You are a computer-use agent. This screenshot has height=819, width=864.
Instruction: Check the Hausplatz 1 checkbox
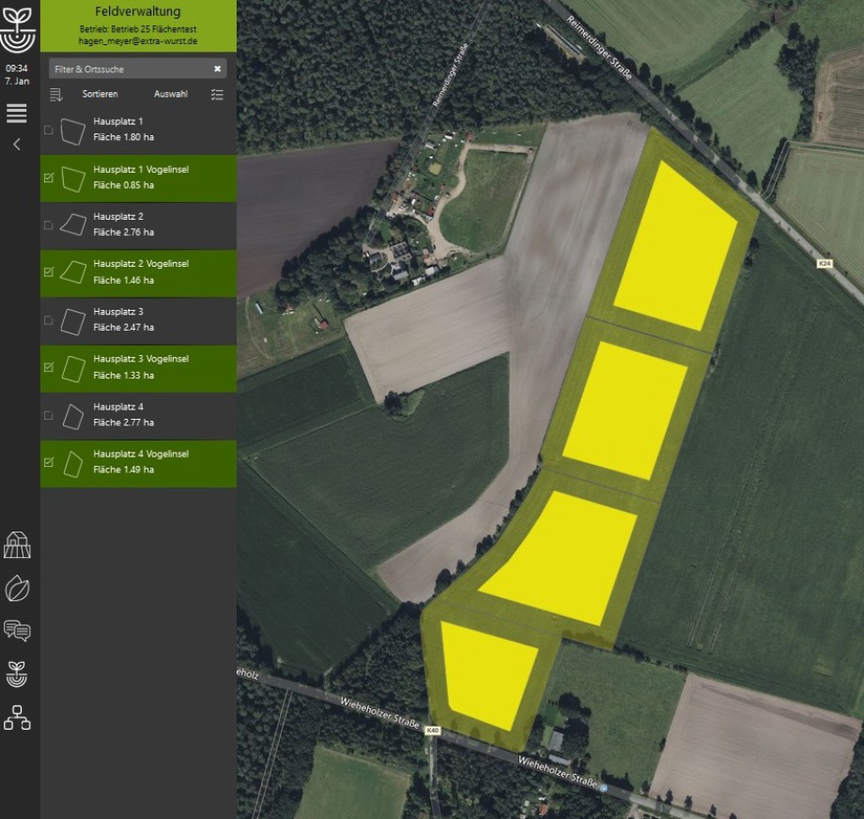49,131
